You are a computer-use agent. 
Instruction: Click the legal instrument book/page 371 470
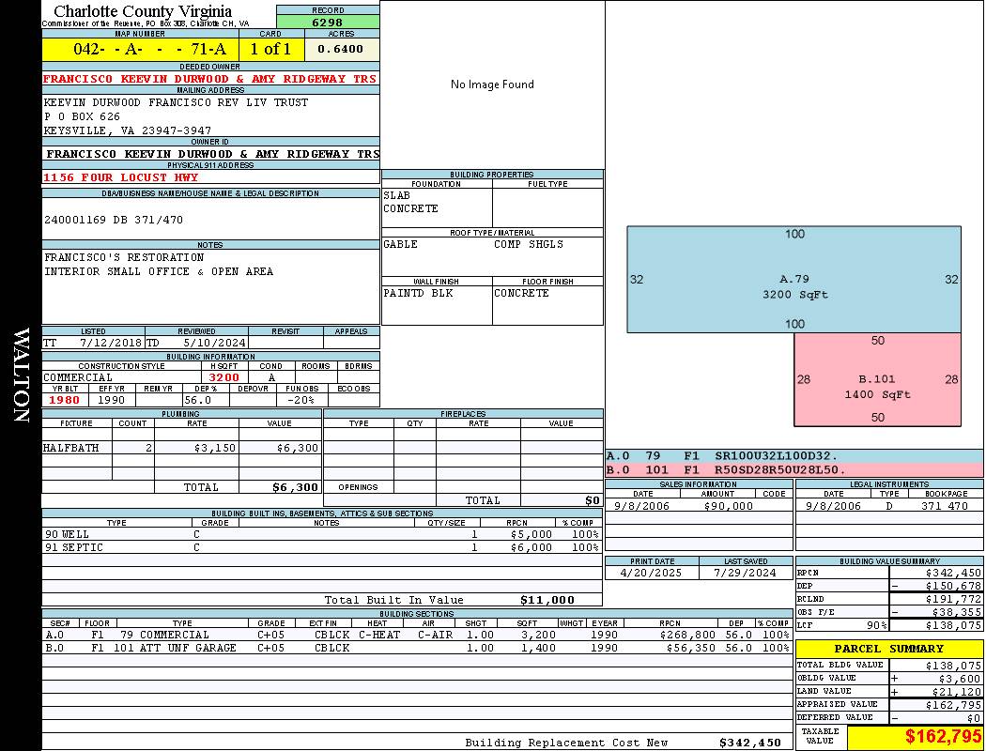click(x=946, y=506)
